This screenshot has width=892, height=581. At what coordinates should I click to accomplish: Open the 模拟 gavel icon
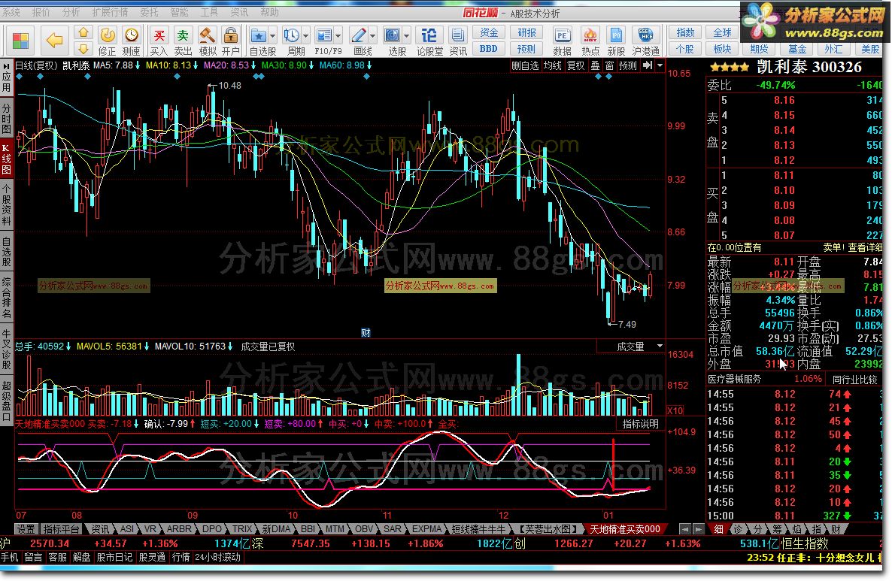[x=207, y=36]
